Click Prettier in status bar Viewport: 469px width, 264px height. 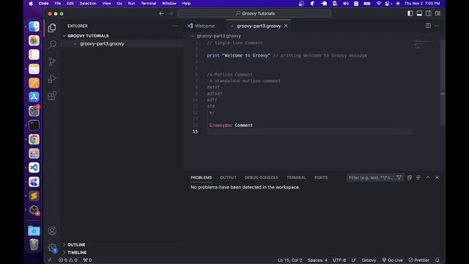click(419, 260)
